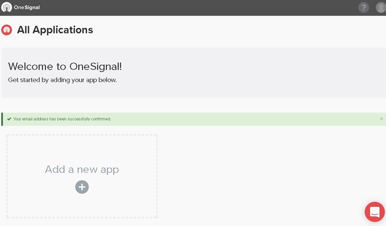Open the red chat support bubble
386x226 pixels.
tap(374, 212)
